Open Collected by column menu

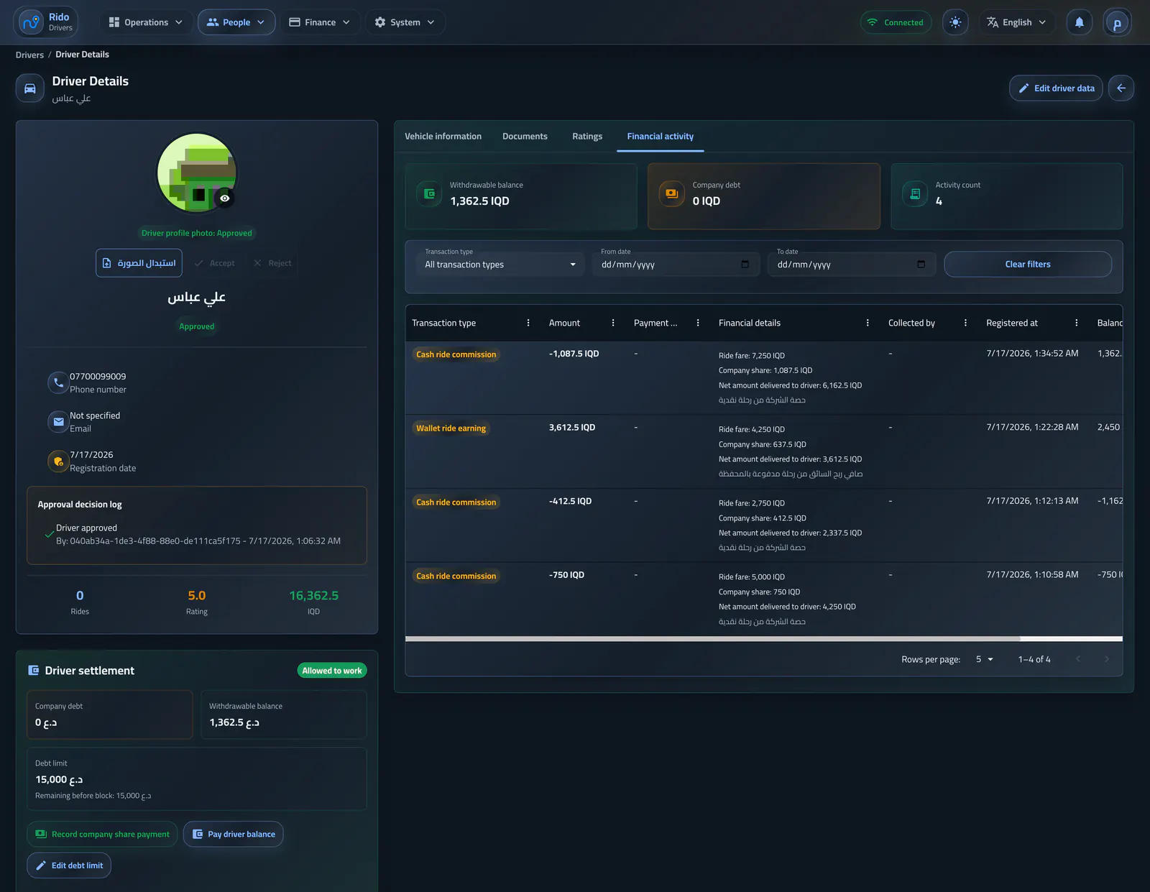coord(965,323)
